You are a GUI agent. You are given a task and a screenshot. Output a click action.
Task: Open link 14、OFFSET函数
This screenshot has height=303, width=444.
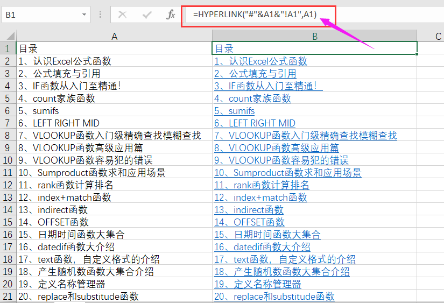[x=249, y=222]
